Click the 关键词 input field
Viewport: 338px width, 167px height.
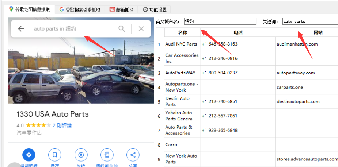pos(310,21)
